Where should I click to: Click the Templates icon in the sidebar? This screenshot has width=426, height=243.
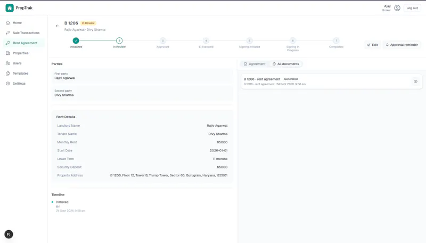(8, 74)
